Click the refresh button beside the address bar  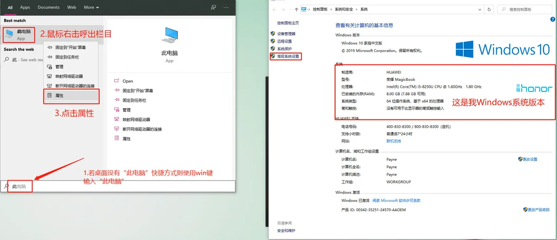pyautogui.click(x=489, y=9)
